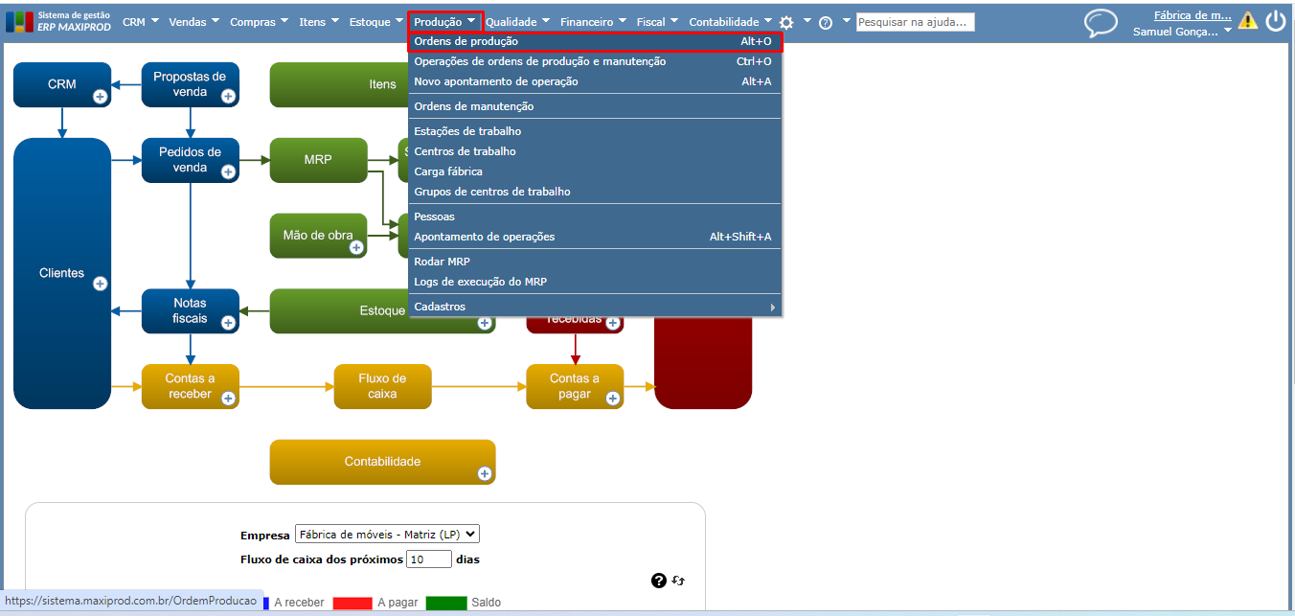The width and height of the screenshot is (1295, 616).
Task: Open Logs de execução do MRP
Action: point(595,282)
